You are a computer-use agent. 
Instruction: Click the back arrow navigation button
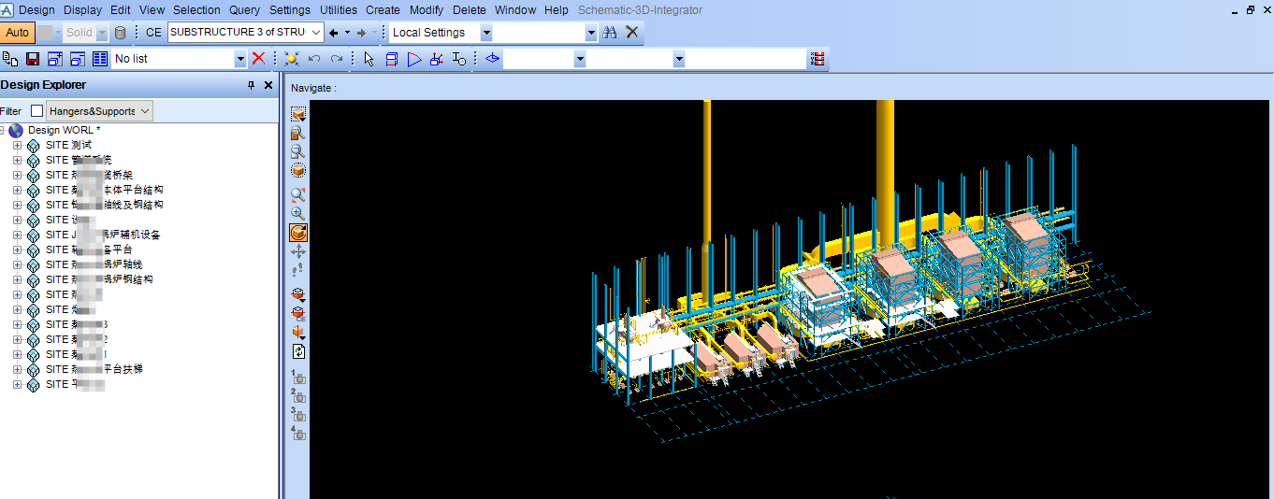334,33
